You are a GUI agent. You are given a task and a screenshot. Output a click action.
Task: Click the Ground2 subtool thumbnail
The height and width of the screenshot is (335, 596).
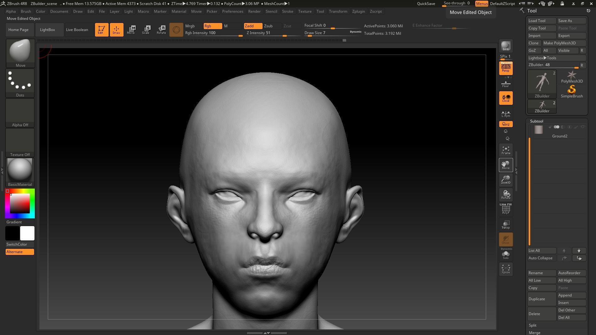539,130
